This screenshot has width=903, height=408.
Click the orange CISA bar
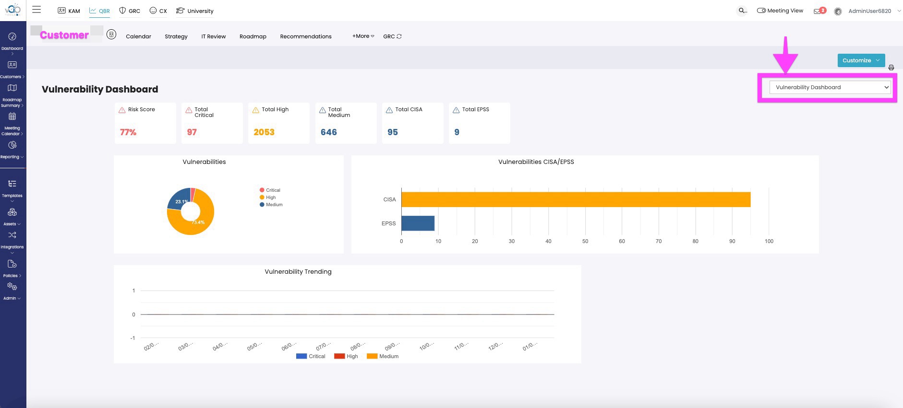click(576, 199)
